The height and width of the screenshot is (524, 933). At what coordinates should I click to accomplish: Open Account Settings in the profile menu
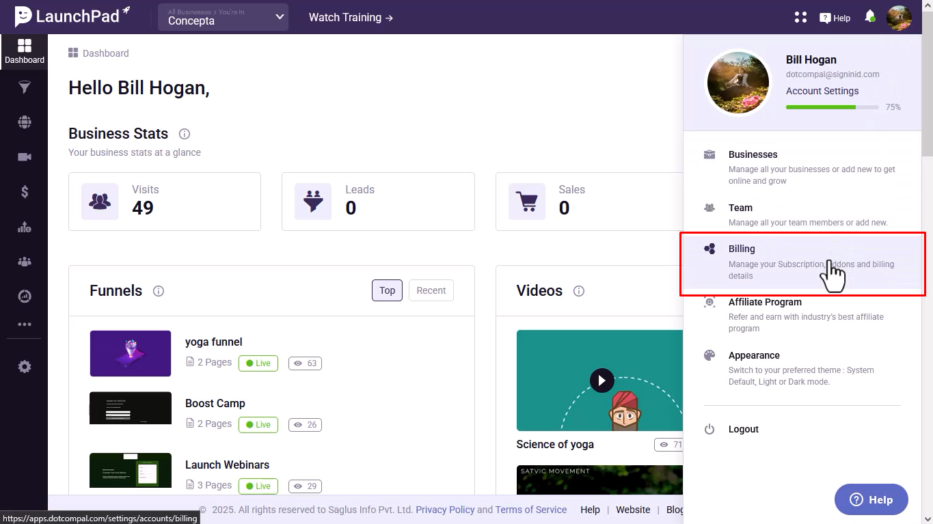[822, 91]
